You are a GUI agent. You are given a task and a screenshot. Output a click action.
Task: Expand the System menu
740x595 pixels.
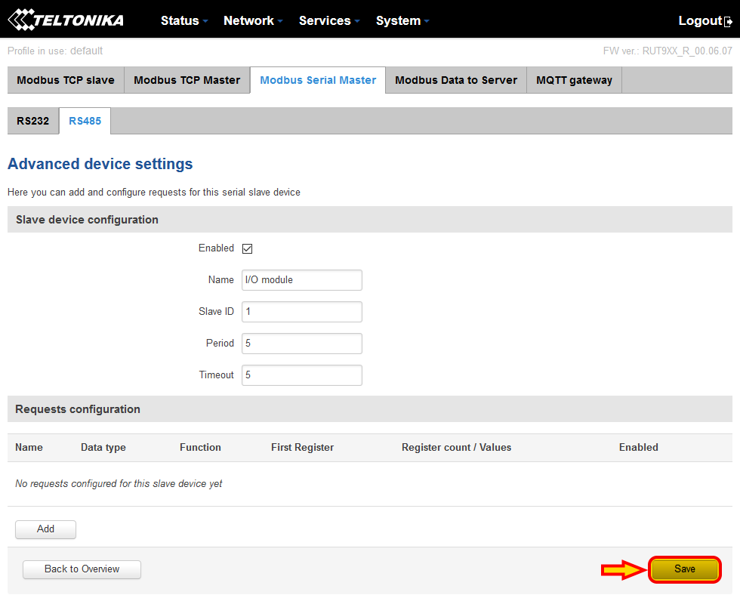coord(402,20)
